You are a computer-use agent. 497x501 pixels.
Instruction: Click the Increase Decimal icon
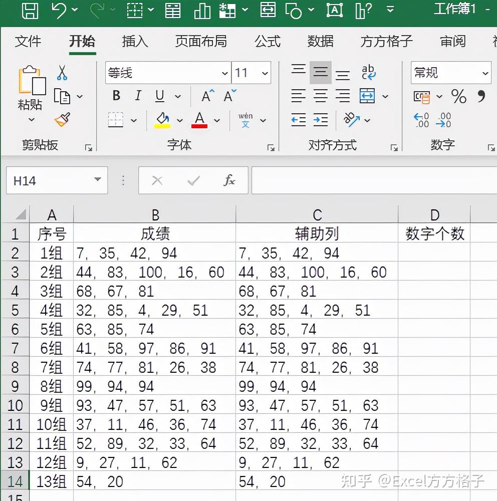(x=421, y=120)
